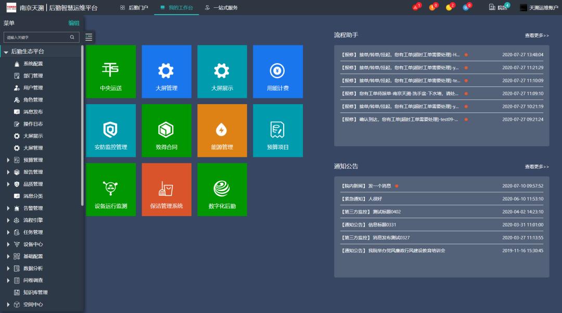The height and width of the screenshot is (313, 562).
Task: Open the 保洁管理系统 tile
Action: click(166, 189)
